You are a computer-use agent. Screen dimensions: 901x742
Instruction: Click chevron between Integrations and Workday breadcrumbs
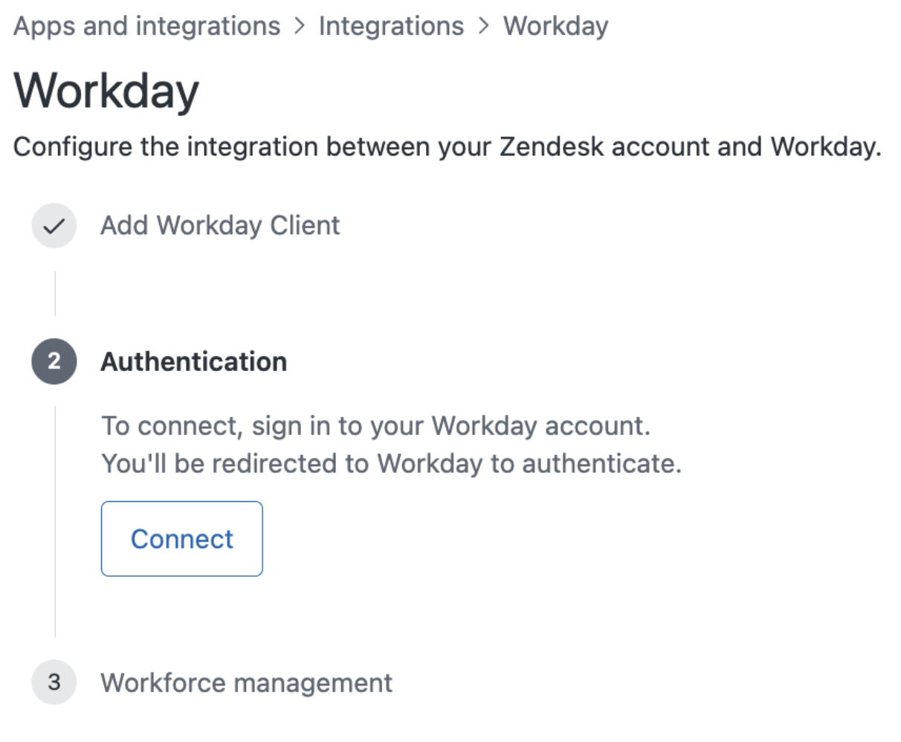tap(485, 26)
